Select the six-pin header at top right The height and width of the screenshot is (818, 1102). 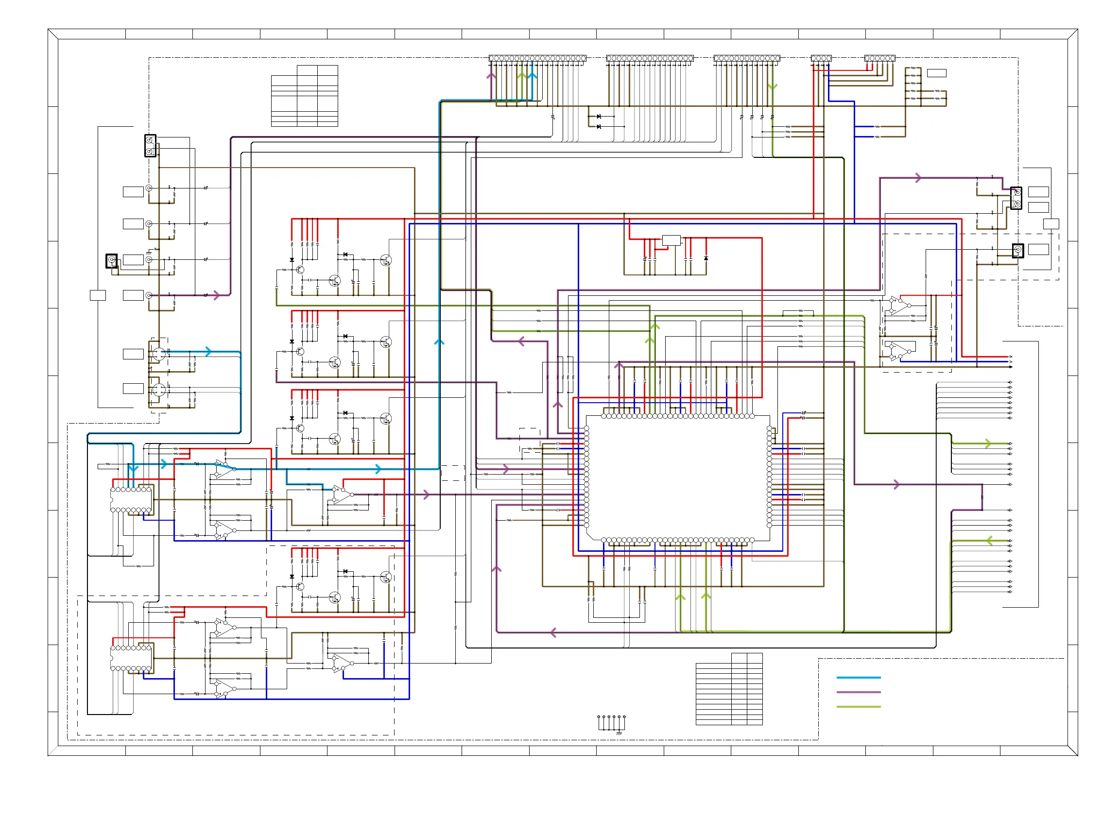879,58
